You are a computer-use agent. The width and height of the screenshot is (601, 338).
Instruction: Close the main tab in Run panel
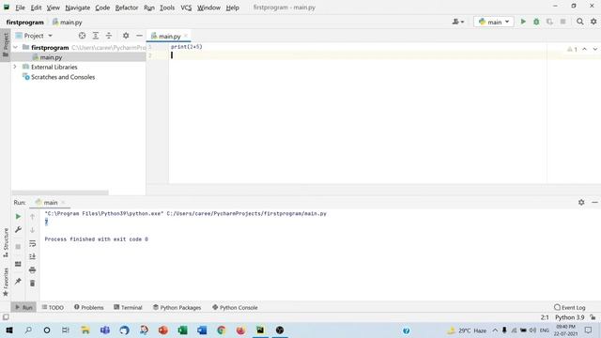[x=63, y=203]
